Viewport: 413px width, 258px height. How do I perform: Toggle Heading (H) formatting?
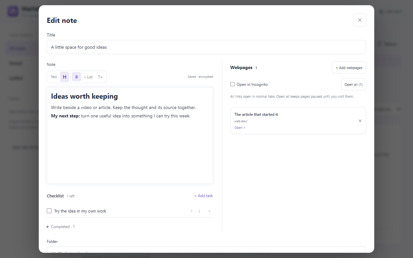[65, 77]
